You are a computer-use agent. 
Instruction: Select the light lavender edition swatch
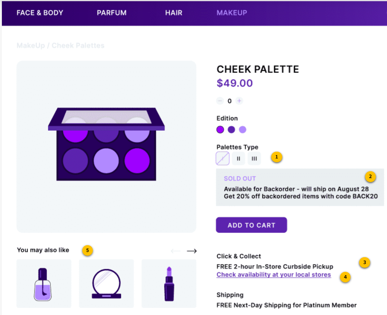(243, 130)
